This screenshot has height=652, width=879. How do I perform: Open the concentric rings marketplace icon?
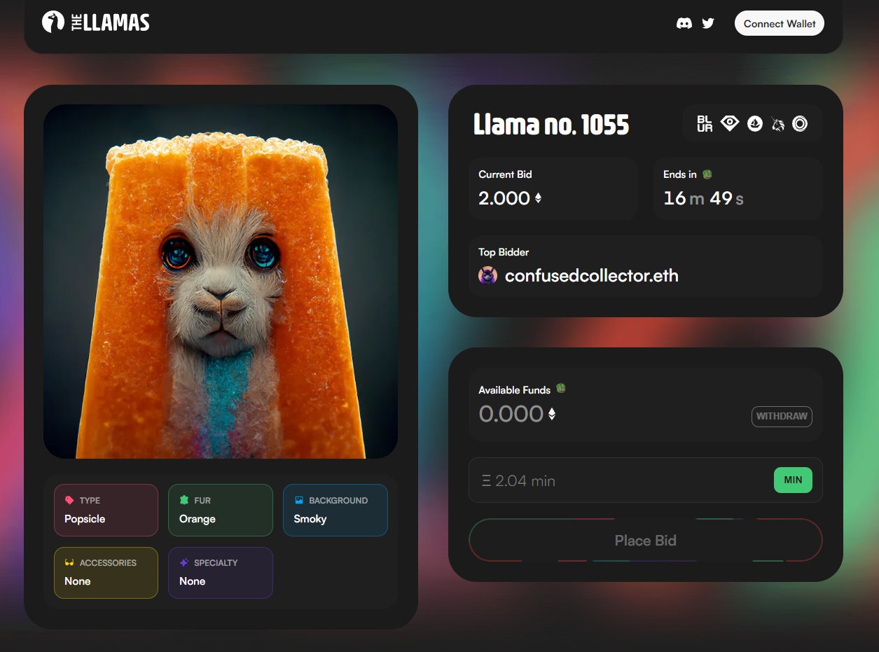tap(800, 124)
